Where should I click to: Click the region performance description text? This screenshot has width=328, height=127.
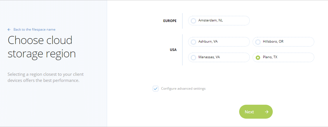tap(46, 77)
